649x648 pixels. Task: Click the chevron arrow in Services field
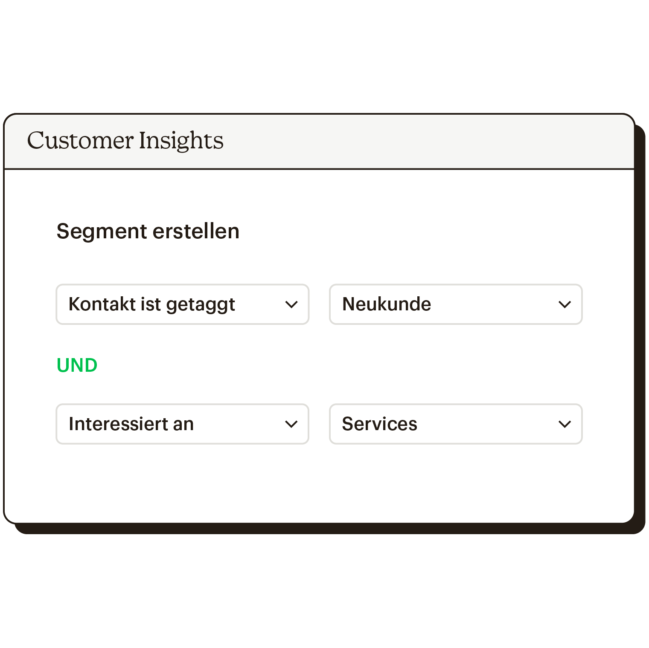point(565,424)
